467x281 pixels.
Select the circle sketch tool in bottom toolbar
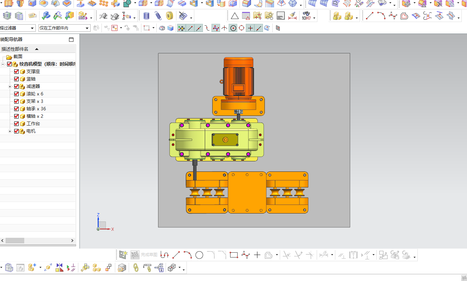click(x=199, y=255)
